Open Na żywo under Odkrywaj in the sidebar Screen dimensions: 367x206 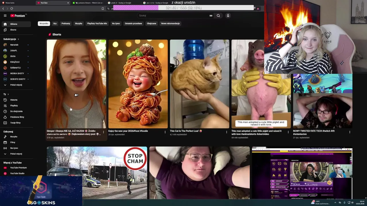[x=16, y=148]
